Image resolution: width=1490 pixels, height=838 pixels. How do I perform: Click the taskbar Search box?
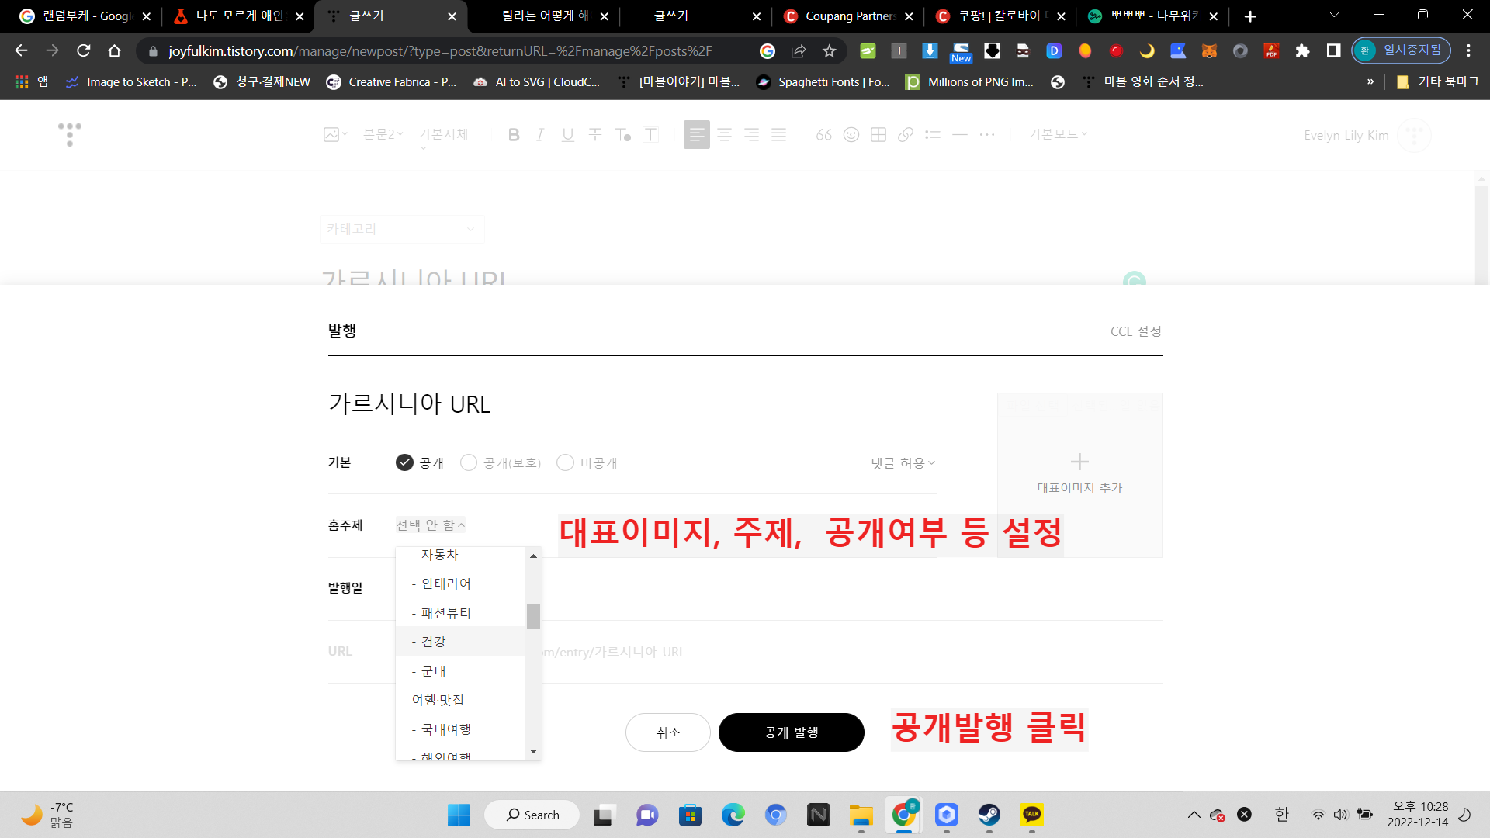point(532,815)
